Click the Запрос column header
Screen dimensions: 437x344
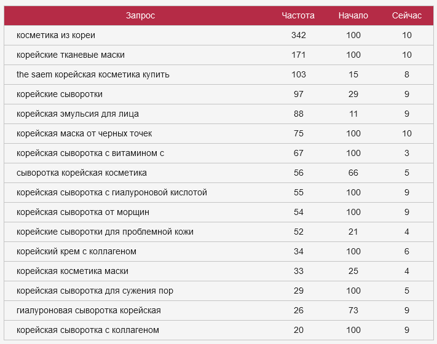[140, 15]
